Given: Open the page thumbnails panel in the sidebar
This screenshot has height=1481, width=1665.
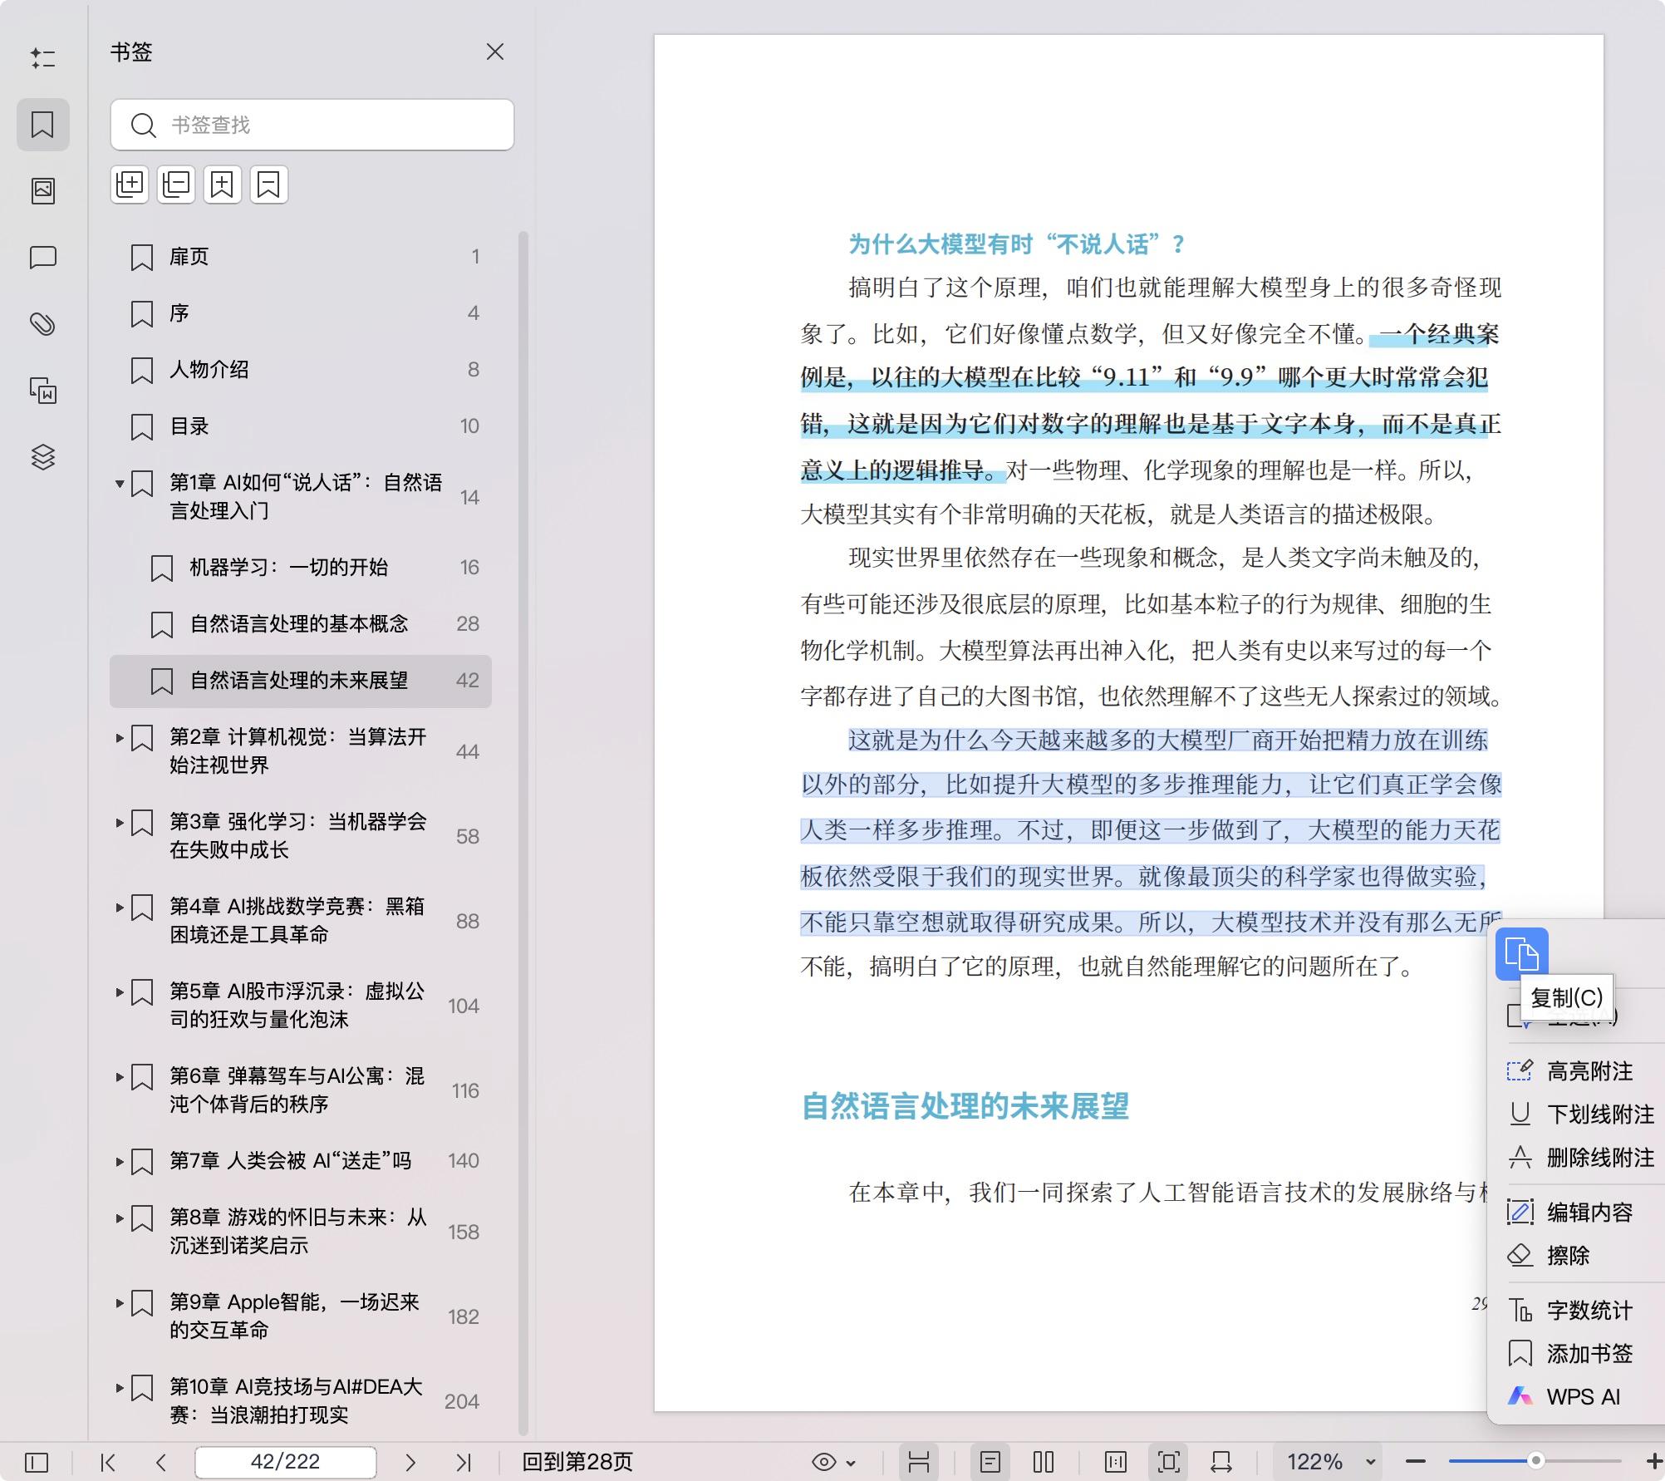Looking at the screenshot, I should [x=43, y=189].
